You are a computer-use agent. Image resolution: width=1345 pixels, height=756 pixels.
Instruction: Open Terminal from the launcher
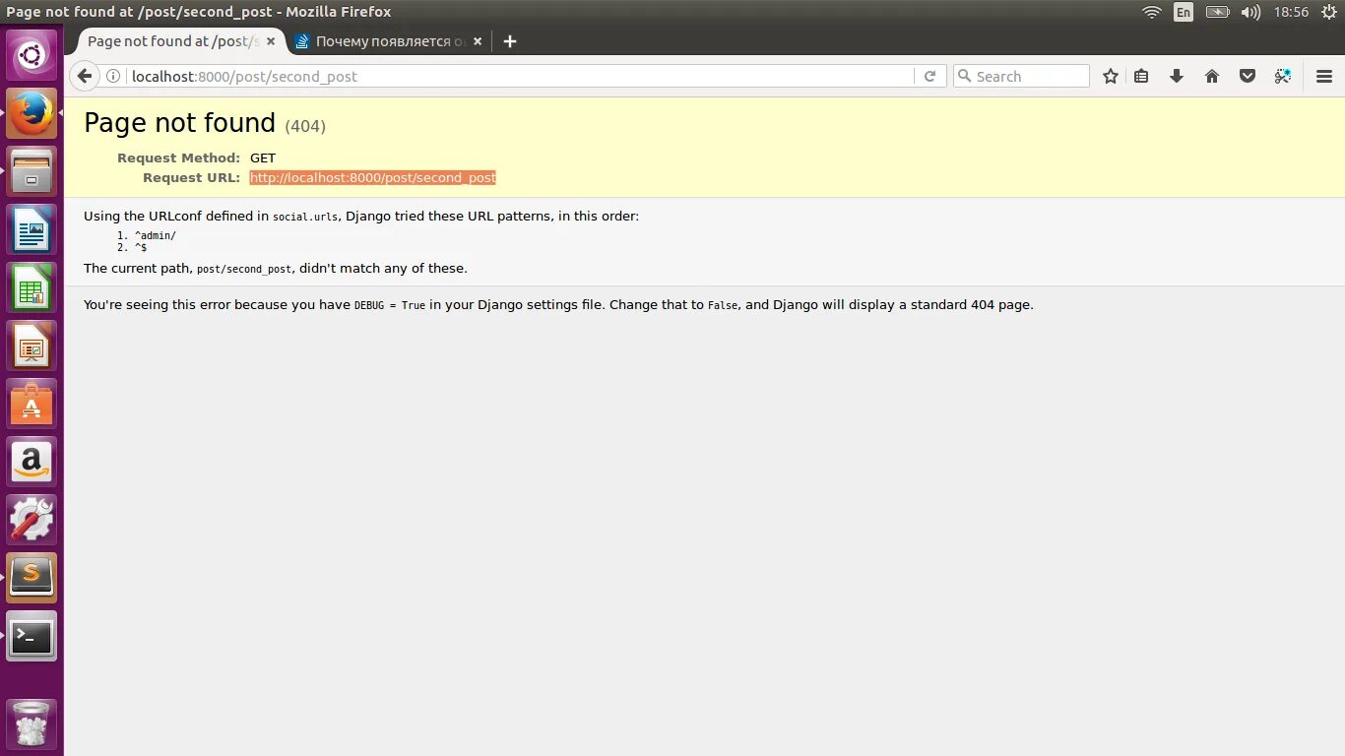[x=32, y=636]
